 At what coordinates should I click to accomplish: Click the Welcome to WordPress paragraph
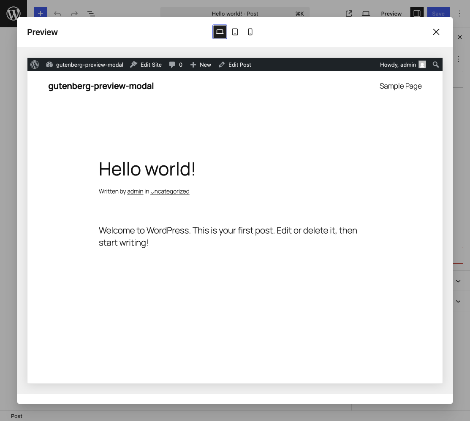tap(228, 237)
